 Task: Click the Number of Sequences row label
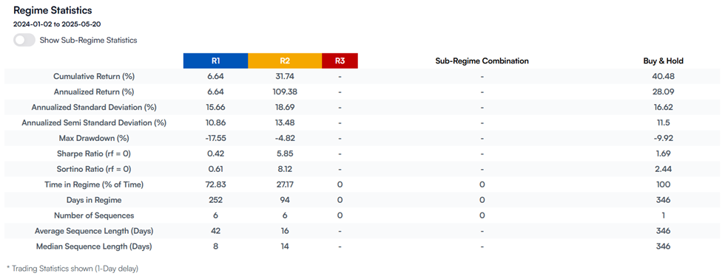point(94,215)
